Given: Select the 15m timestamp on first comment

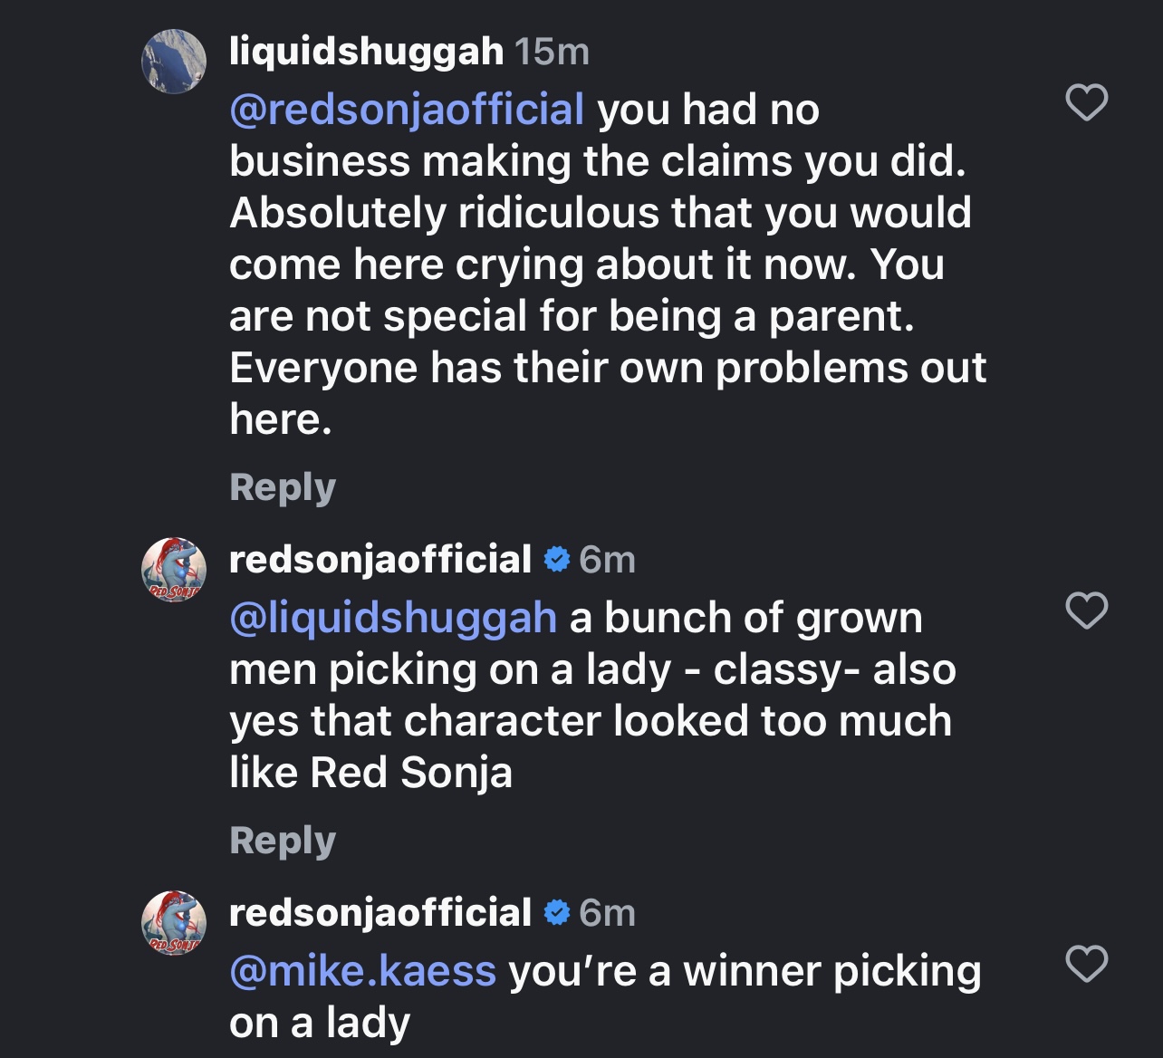Looking at the screenshot, I should (553, 52).
